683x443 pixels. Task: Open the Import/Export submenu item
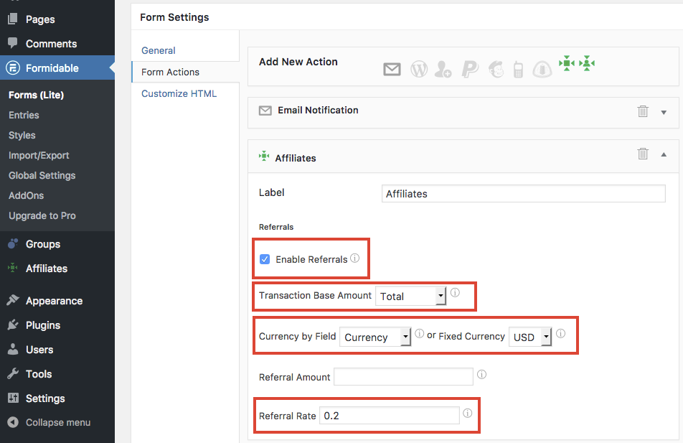pyautogui.click(x=39, y=155)
